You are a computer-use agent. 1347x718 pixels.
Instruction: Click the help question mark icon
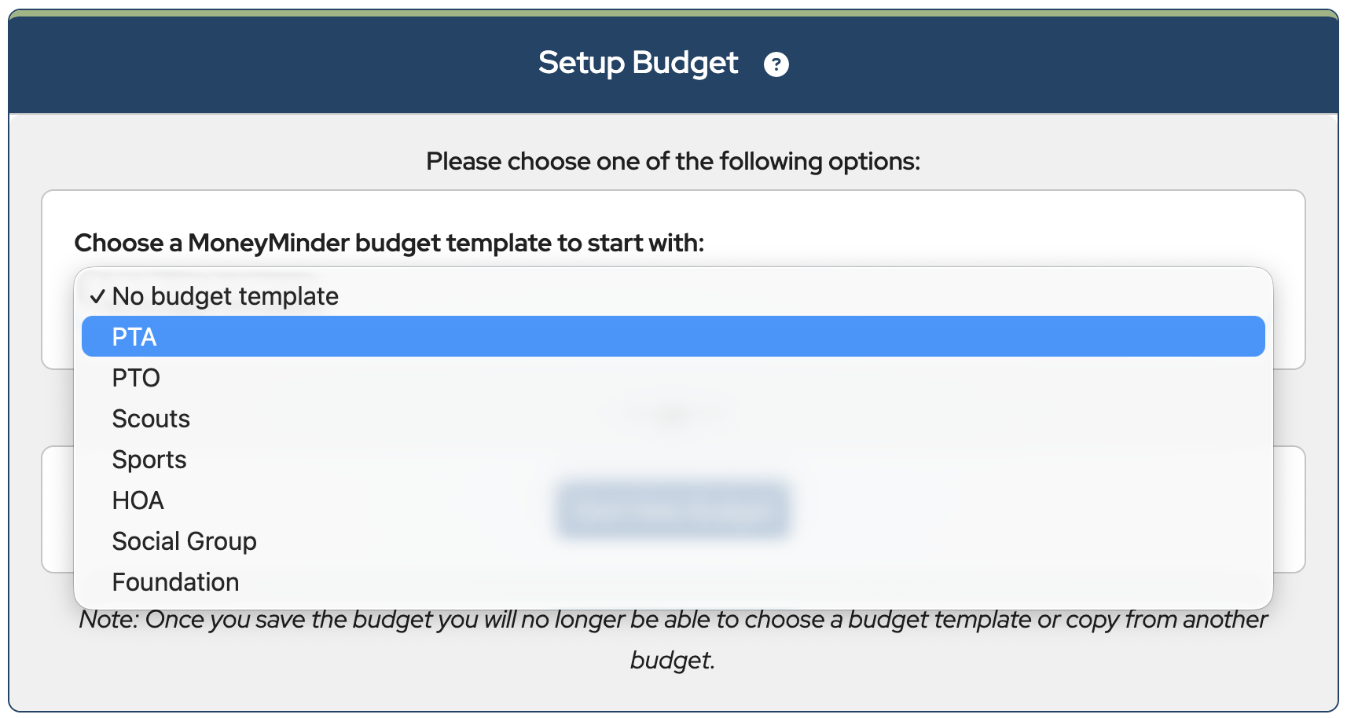click(776, 64)
